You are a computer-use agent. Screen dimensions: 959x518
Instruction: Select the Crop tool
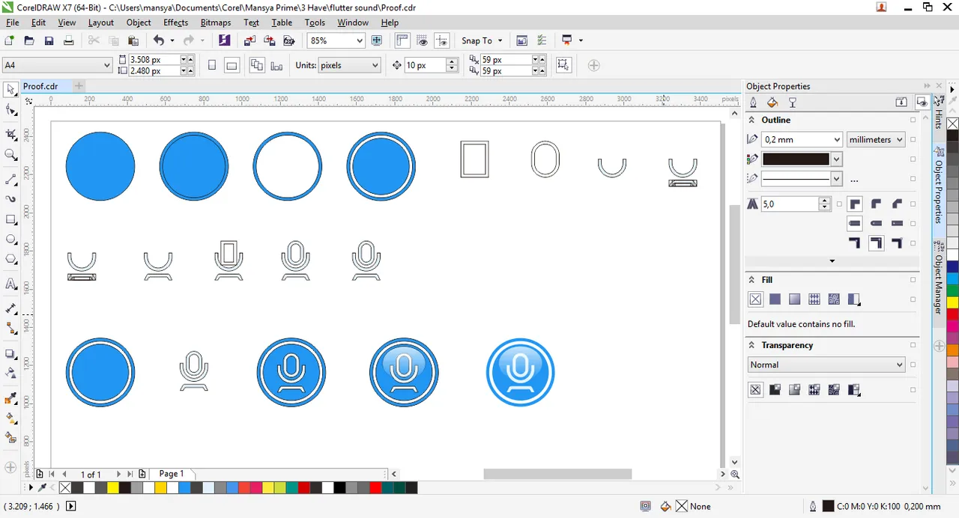point(10,135)
